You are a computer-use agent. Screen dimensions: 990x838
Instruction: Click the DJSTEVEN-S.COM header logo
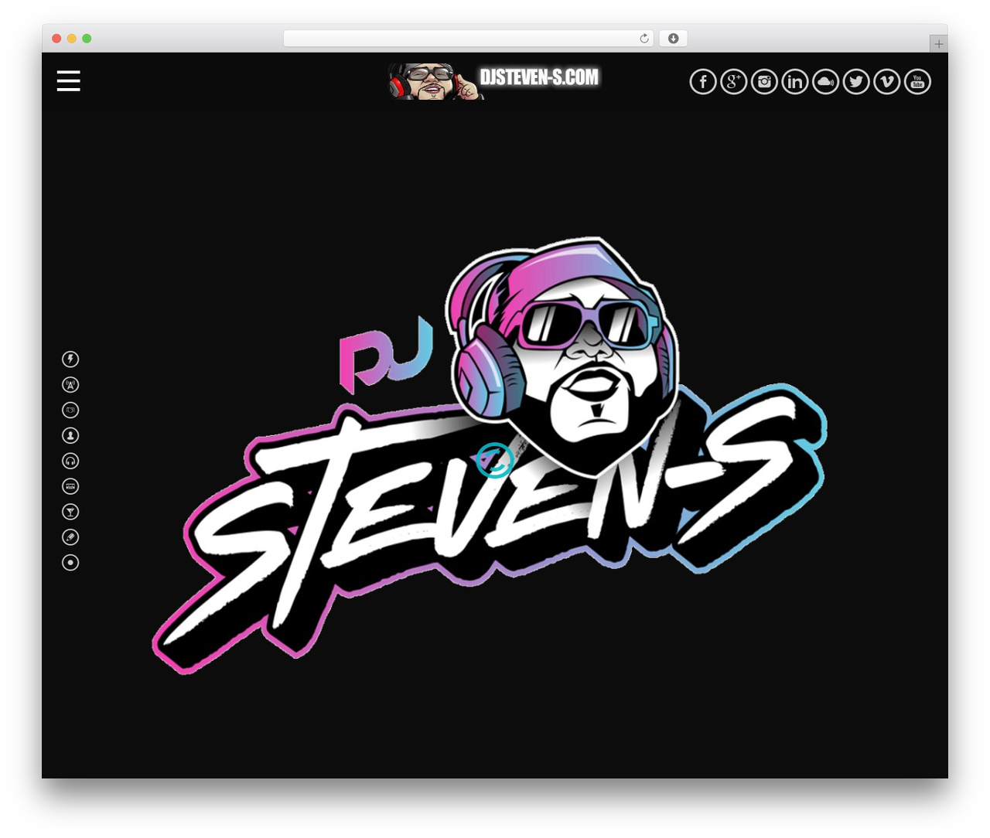[x=539, y=77]
